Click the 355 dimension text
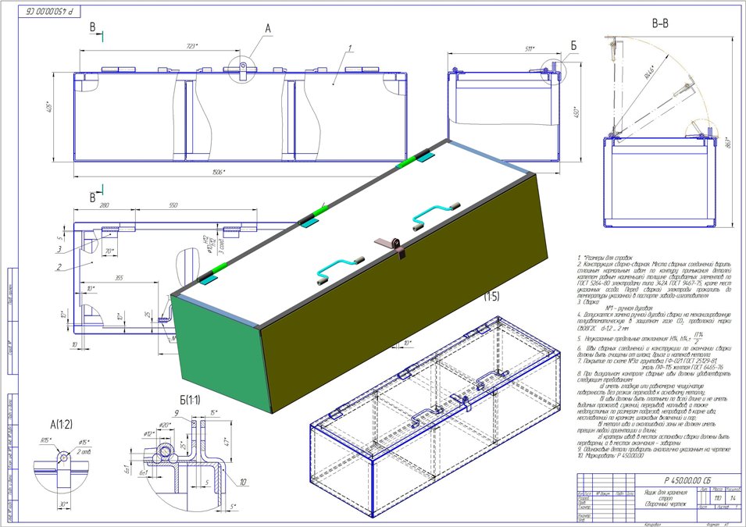The width and height of the screenshot is (746, 527). (x=118, y=278)
